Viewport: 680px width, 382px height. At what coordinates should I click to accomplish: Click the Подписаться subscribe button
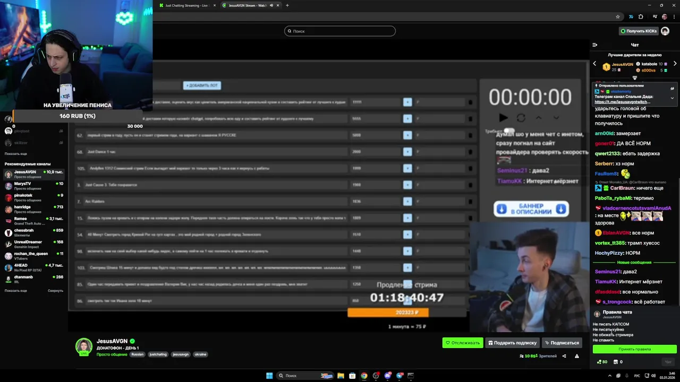tap(562, 343)
